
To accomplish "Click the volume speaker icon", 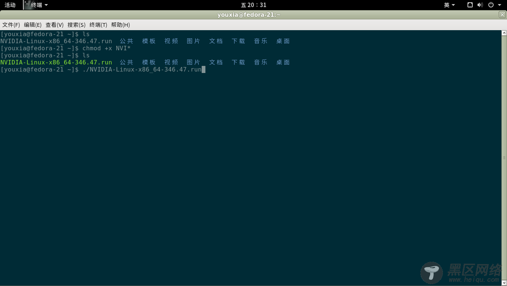I will 480,5.
